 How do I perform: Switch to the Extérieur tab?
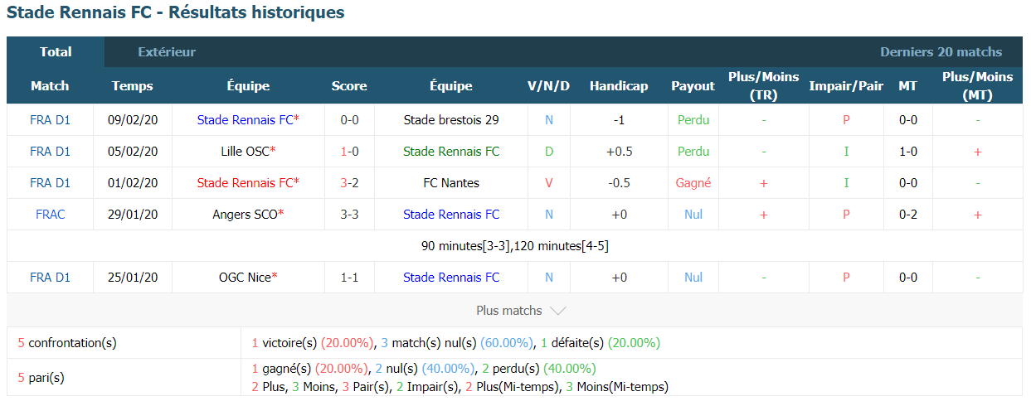167,51
